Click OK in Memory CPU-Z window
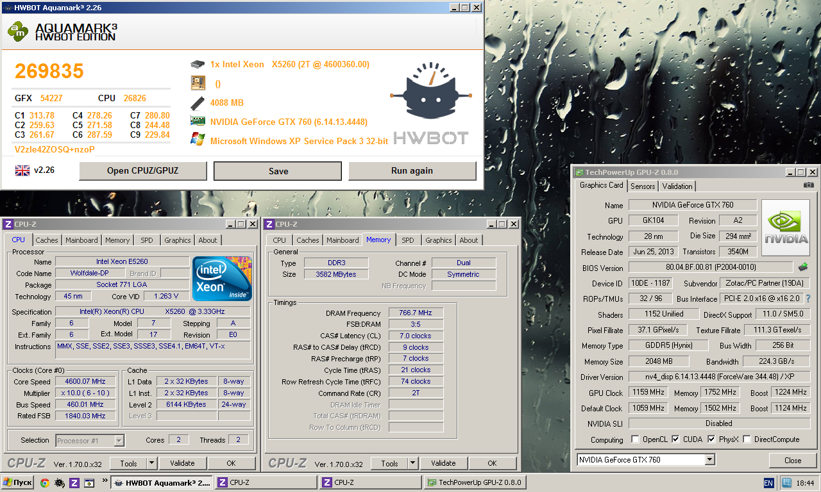Viewport: 821px width, 492px height. [x=492, y=463]
